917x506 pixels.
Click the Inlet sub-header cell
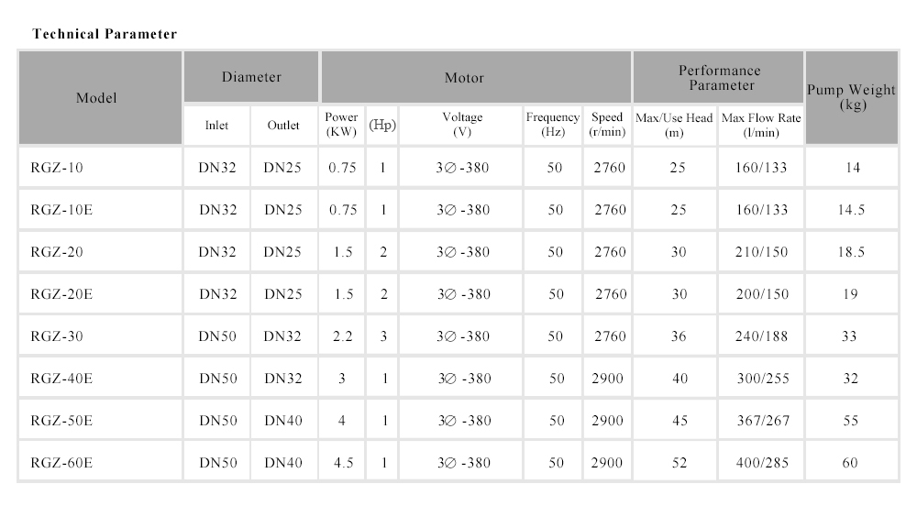click(216, 126)
